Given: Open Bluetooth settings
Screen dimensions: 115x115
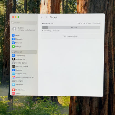Looking at the screenshot, I should click(24, 39).
